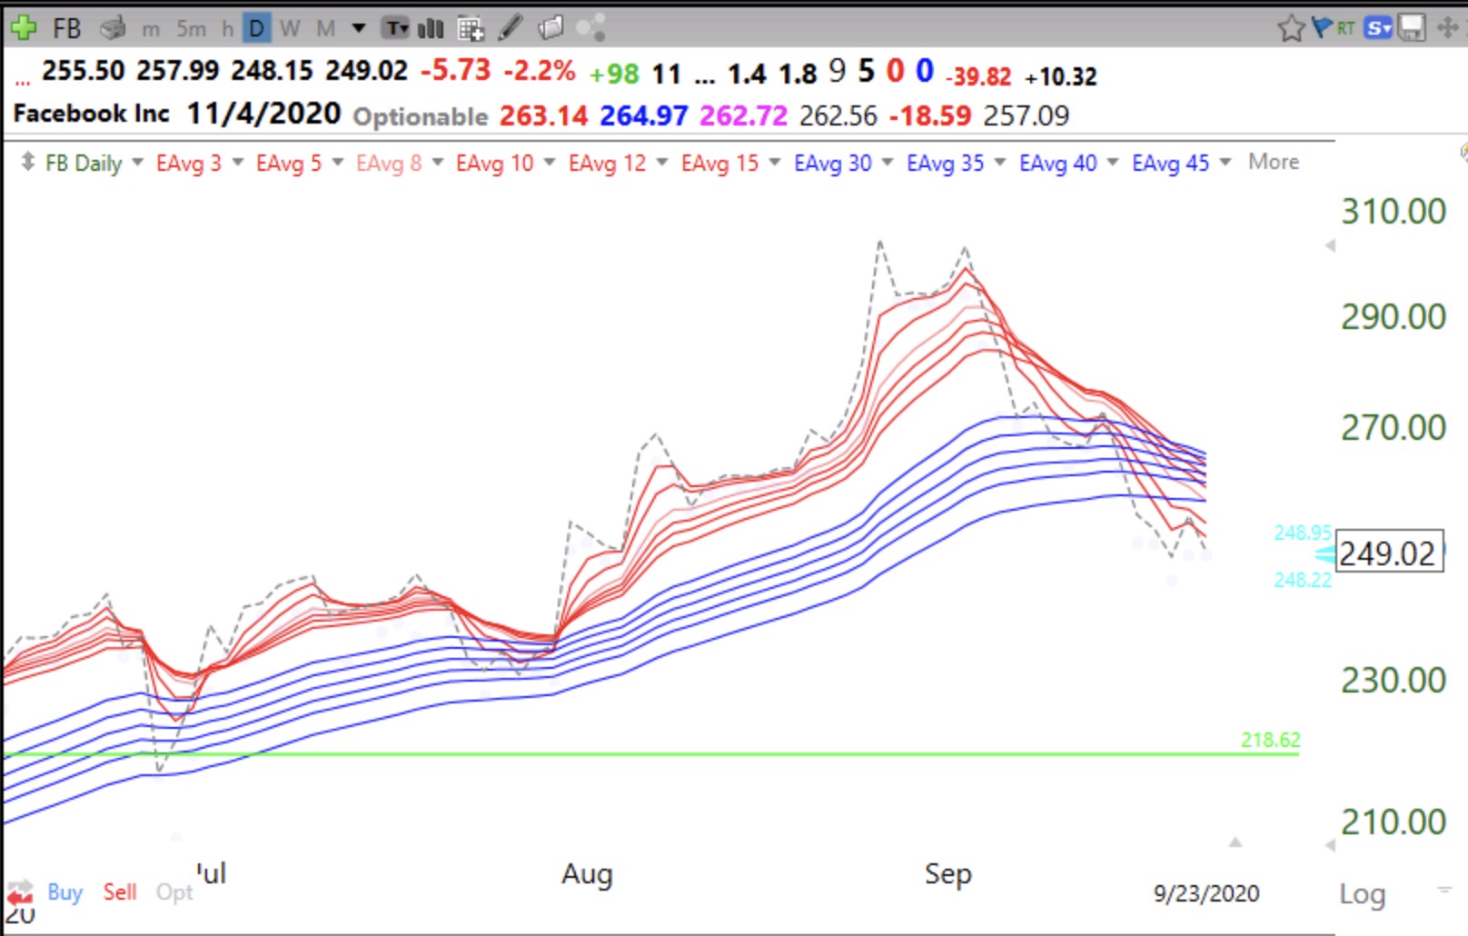Switch to Monthly 'M' timeframe
The width and height of the screenshot is (1468, 936).
point(325,29)
